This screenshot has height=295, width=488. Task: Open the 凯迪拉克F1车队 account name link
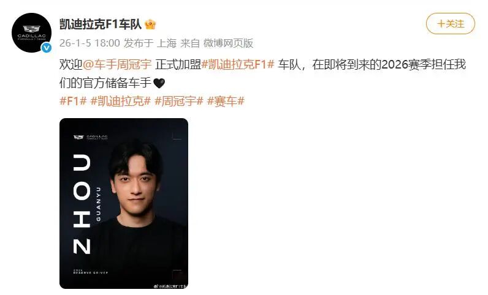tap(101, 24)
